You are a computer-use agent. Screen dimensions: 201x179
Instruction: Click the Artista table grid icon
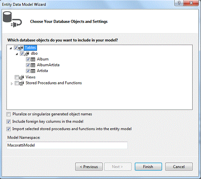[x=33, y=71]
